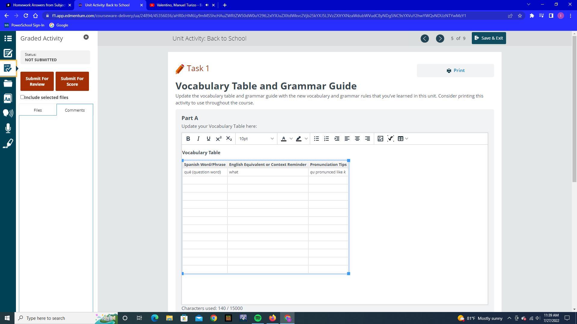Open Spotify from the taskbar
The width and height of the screenshot is (577, 324).
[x=258, y=318]
